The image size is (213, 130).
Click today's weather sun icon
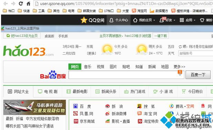click(x=107, y=50)
